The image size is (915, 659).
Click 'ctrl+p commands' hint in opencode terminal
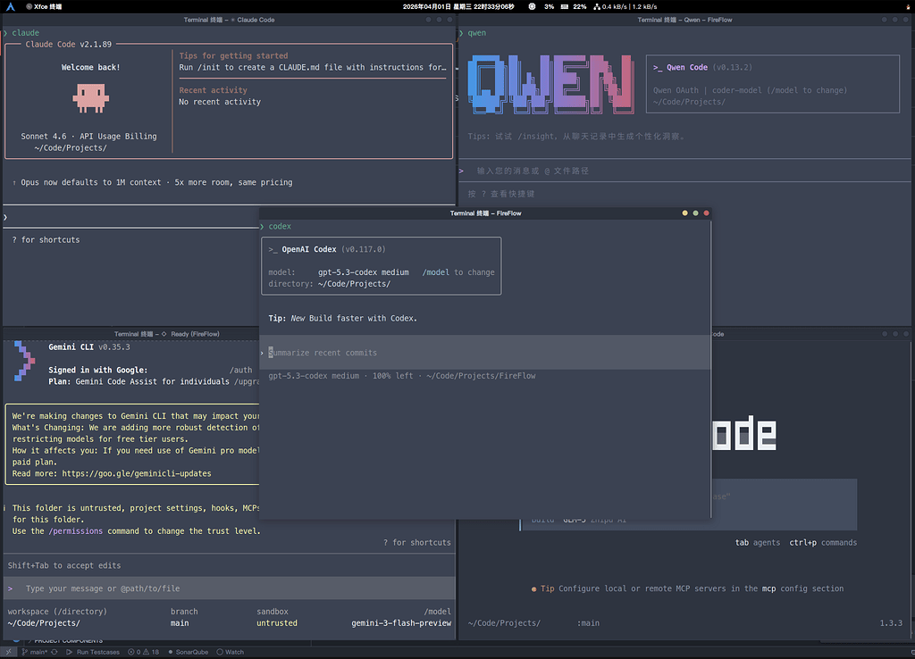coord(823,542)
